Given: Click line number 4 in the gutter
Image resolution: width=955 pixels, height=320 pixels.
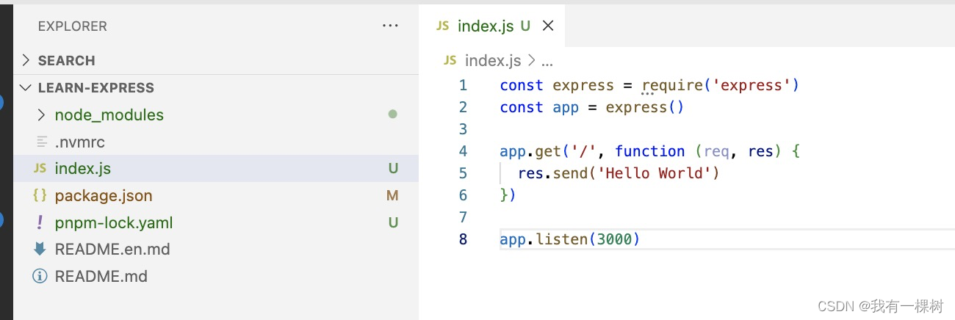Looking at the screenshot, I should tap(463, 151).
